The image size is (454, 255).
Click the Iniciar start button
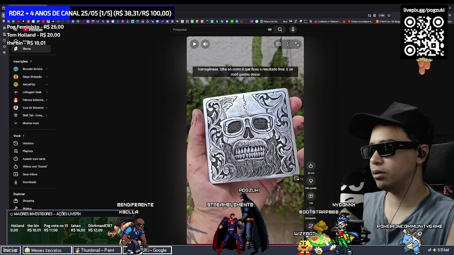click(11, 250)
